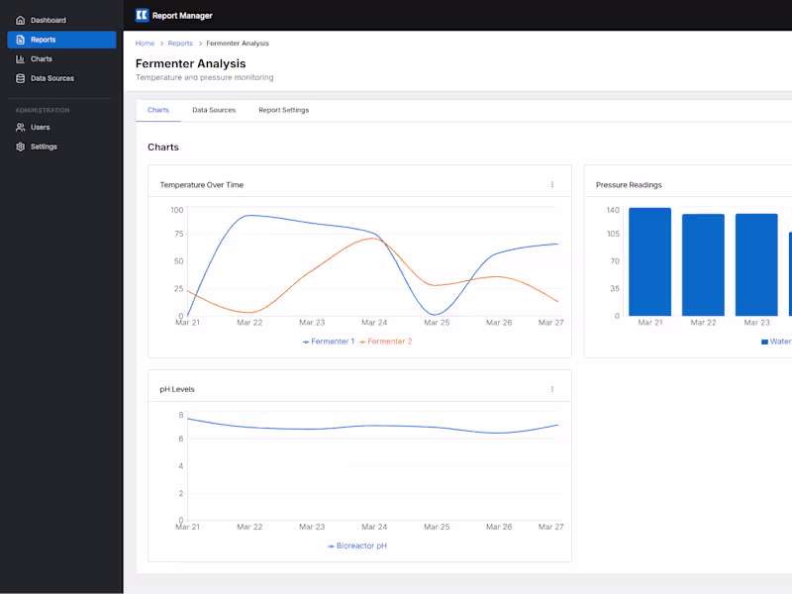The width and height of the screenshot is (792, 594).
Task: Switch to the Report Settings tab
Action: point(283,110)
